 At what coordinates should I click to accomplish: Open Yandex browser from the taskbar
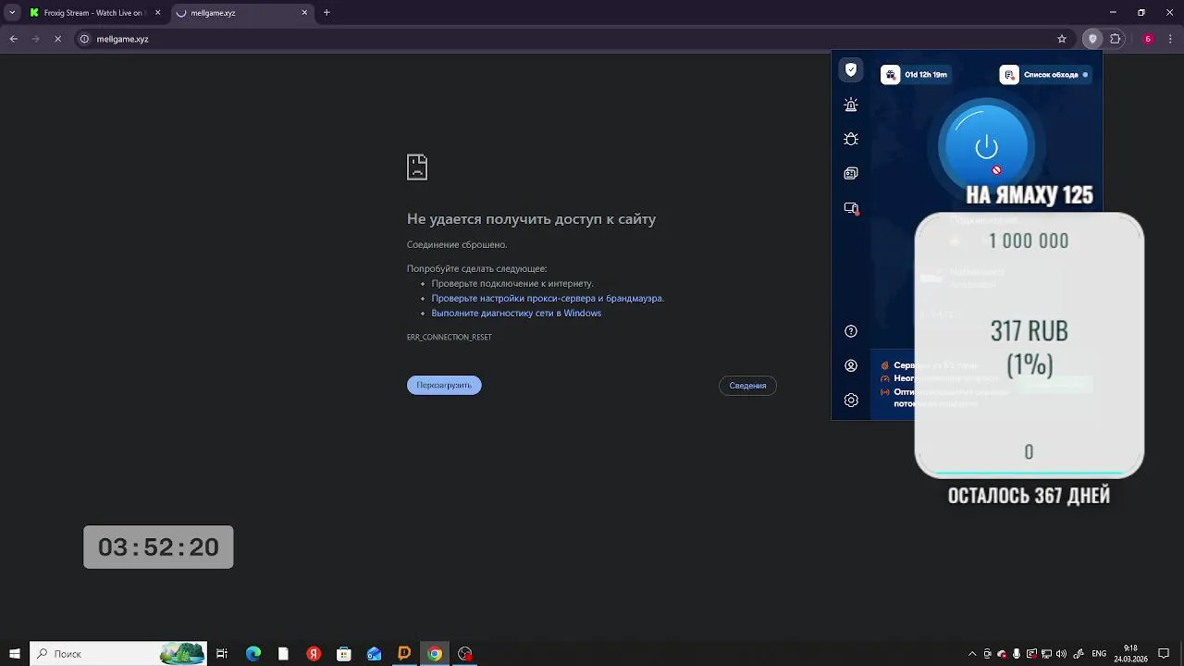click(x=314, y=654)
